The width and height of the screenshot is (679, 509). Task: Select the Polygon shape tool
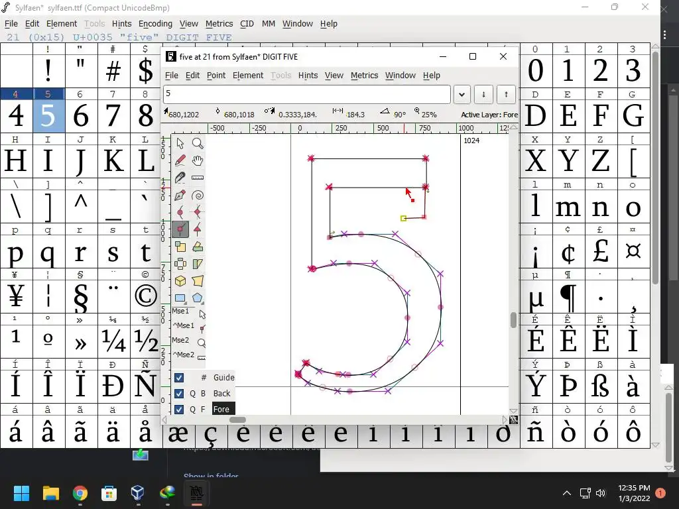pyautogui.click(x=198, y=298)
